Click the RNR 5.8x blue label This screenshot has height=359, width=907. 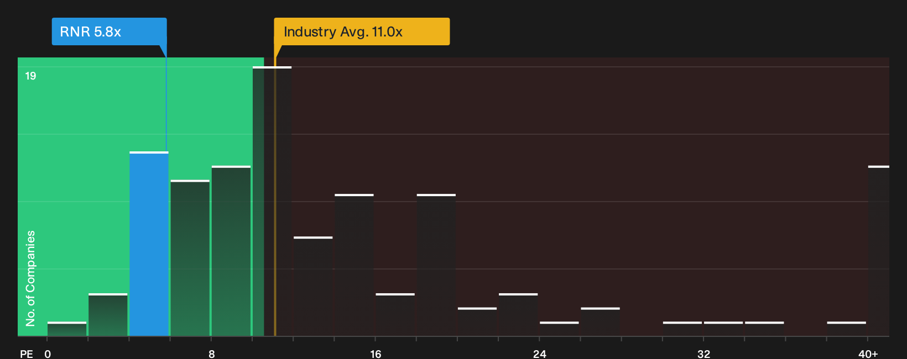[x=109, y=31]
